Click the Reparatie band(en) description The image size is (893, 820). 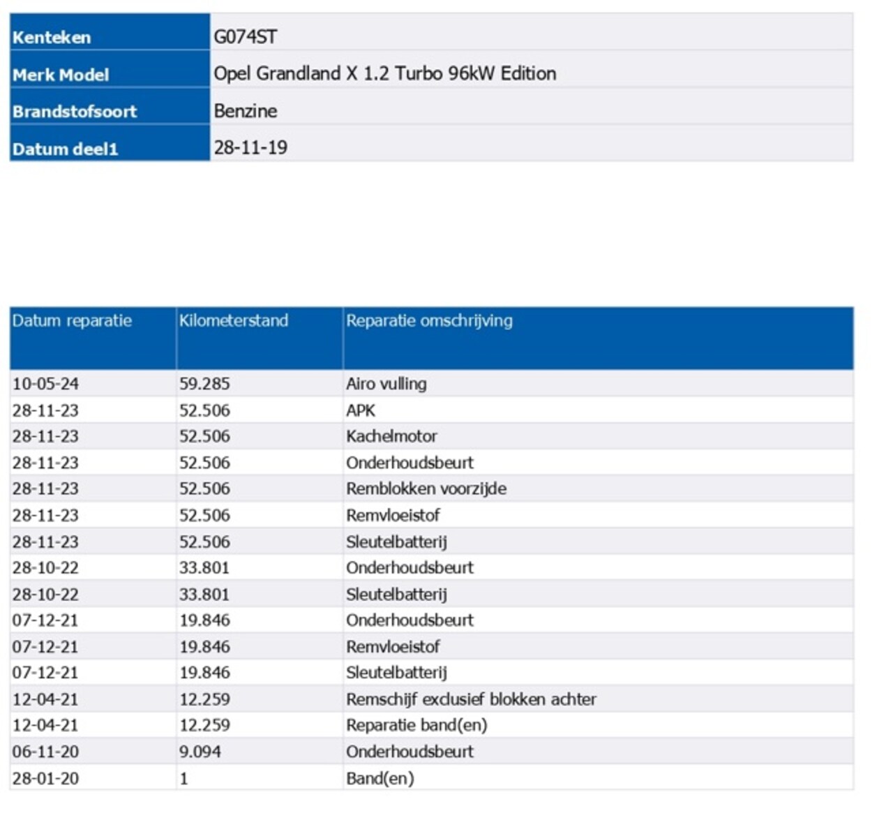pyautogui.click(x=417, y=726)
